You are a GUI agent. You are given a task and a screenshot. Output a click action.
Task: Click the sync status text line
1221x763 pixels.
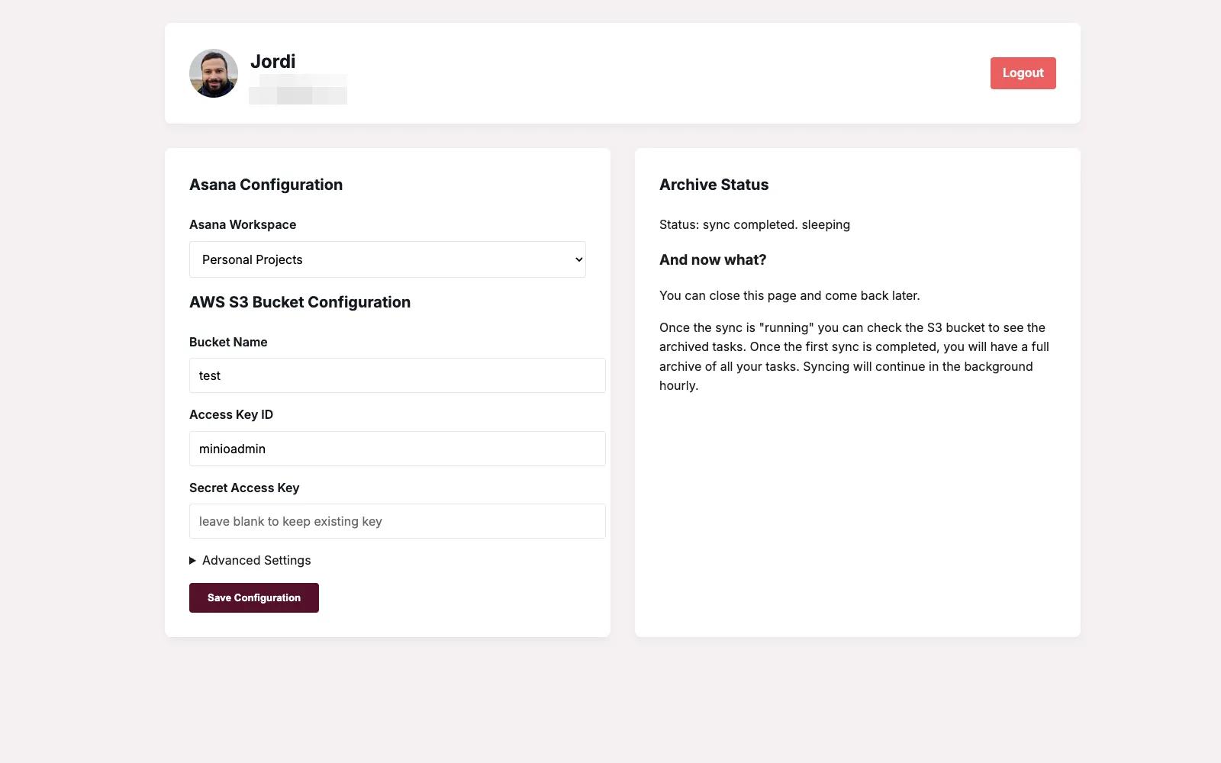click(x=754, y=224)
